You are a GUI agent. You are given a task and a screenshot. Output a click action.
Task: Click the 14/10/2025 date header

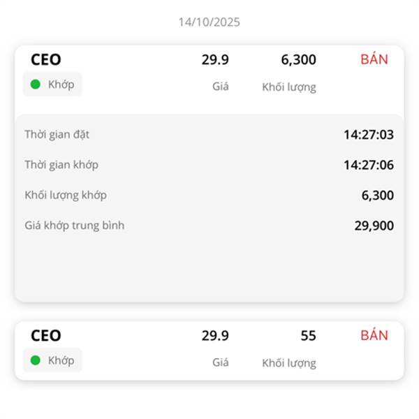point(209,22)
